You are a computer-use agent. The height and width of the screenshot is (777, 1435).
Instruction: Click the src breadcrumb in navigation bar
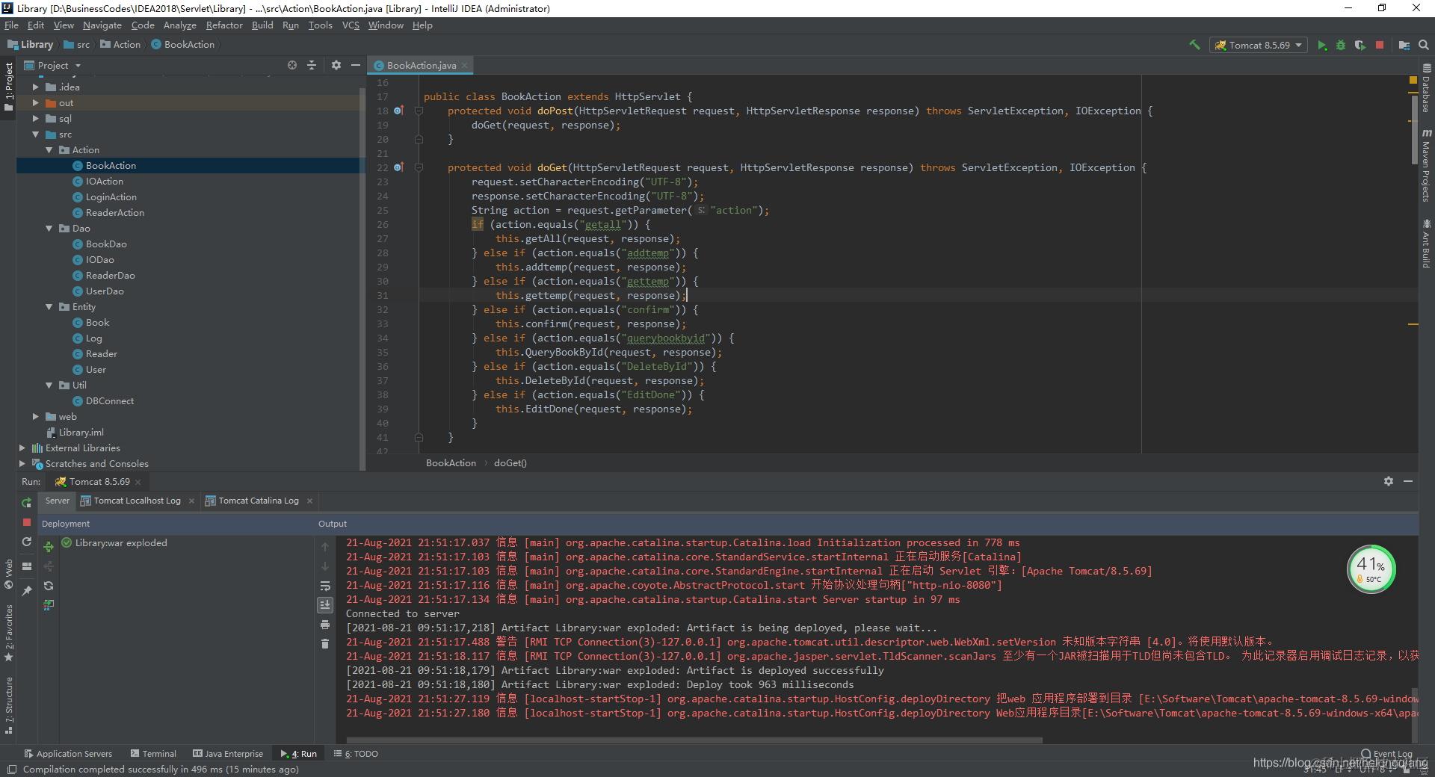point(77,45)
